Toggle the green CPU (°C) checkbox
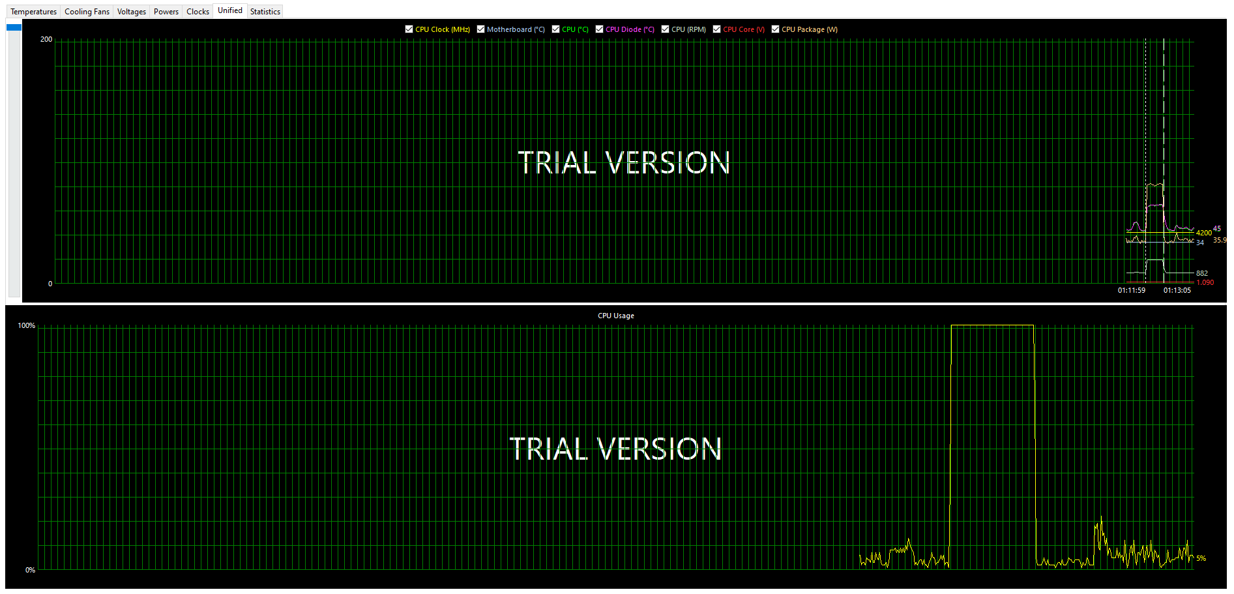The width and height of the screenshot is (1234, 594). click(555, 29)
